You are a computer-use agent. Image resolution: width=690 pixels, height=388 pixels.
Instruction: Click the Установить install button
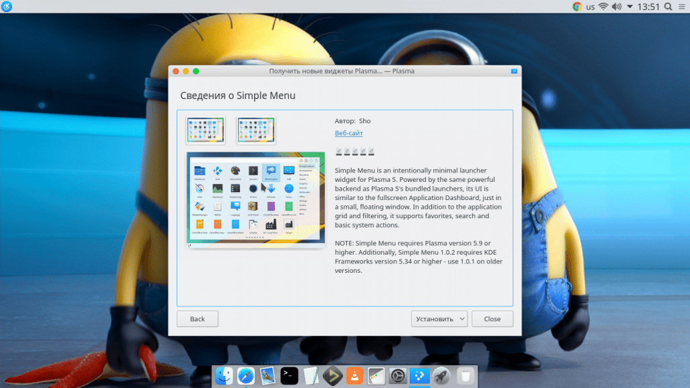[439, 319]
